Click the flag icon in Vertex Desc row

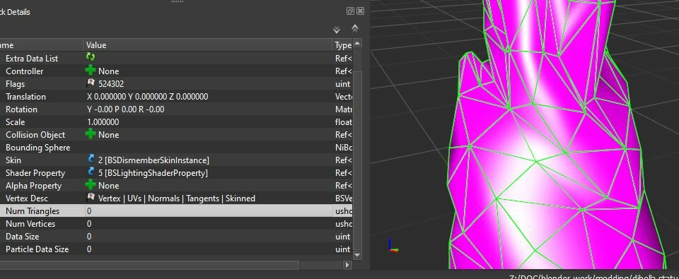tap(91, 198)
